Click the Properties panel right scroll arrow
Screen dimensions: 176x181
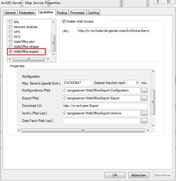pos(148,130)
